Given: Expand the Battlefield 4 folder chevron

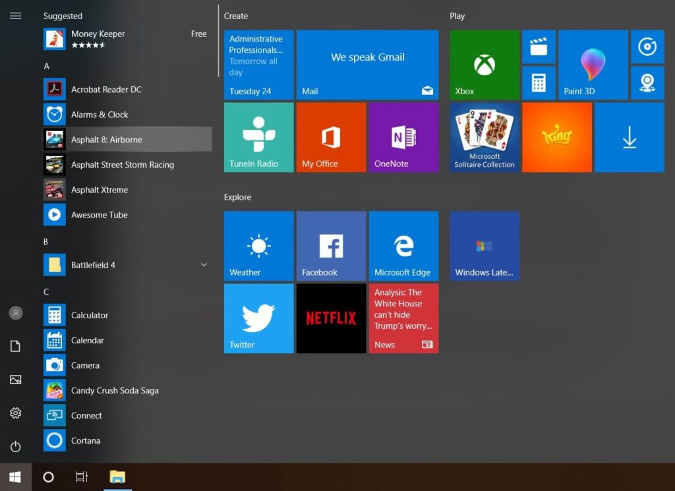Looking at the screenshot, I should point(204,264).
